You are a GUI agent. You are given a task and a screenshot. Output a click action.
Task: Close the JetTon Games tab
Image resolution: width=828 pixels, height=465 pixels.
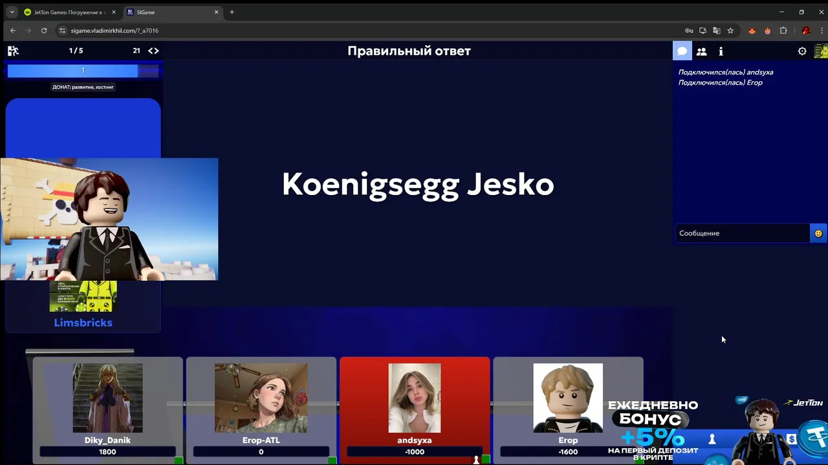[113, 12]
